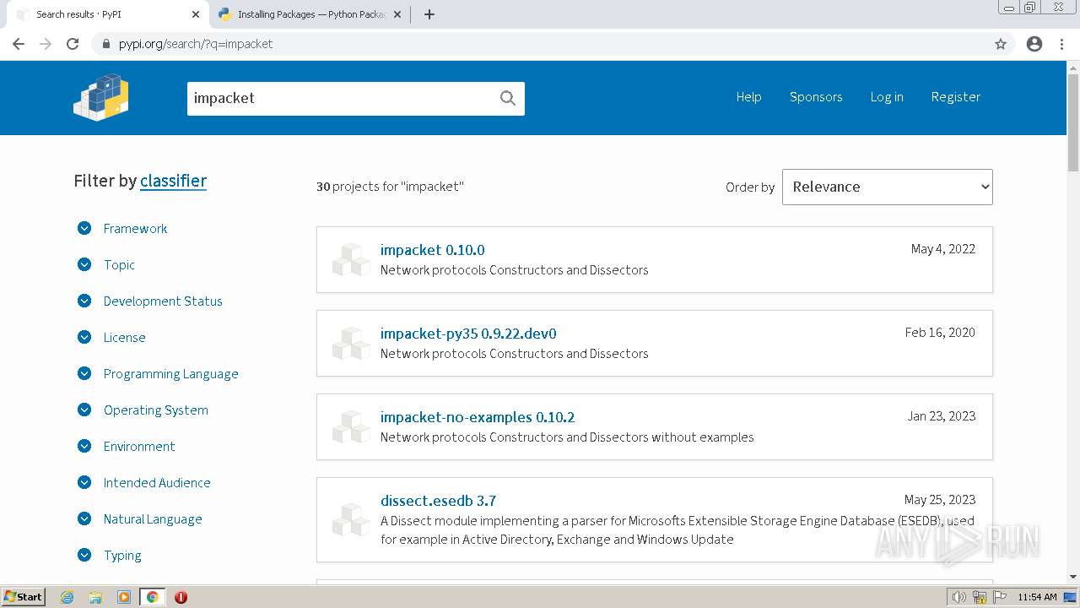The width and height of the screenshot is (1080, 608).
Task: Click the scrollbar down arrow
Action: coord(1073,577)
